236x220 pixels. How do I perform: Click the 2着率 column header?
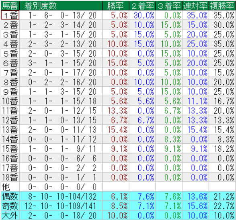click(142, 6)
